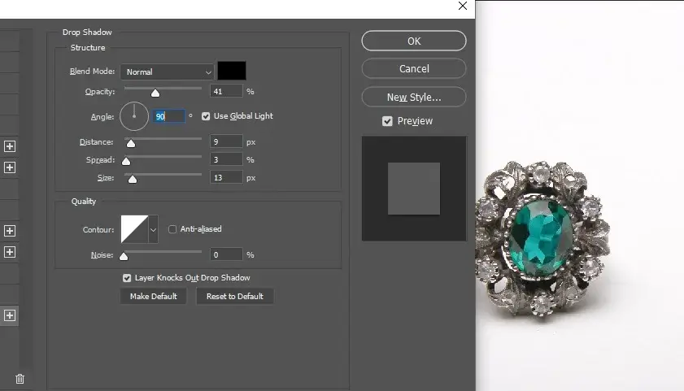Click the Spread slider handle
Screen dimensions: 684x391
pyautogui.click(x=126, y=161)
